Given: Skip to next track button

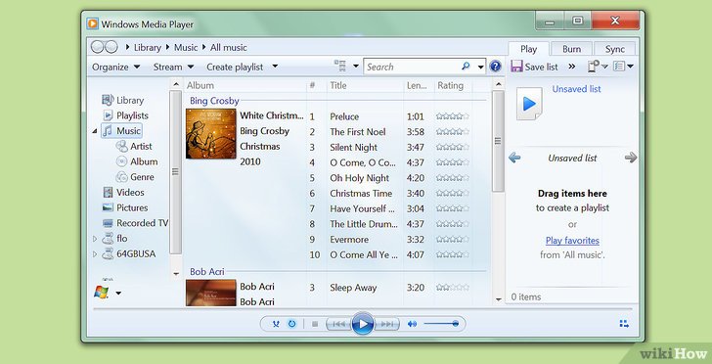Looking at the screenshot, I should click(387, 324).
